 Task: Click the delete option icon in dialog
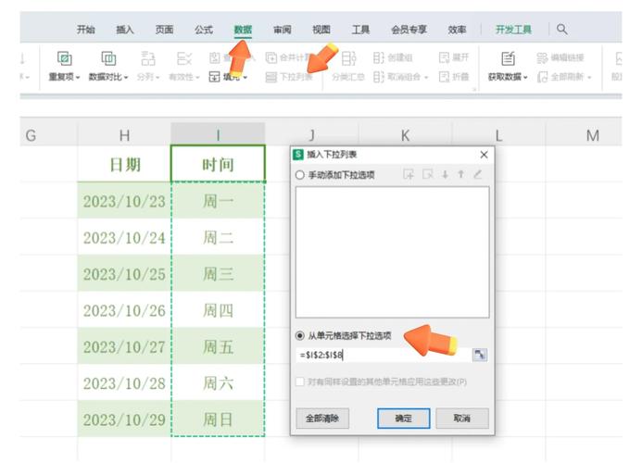[x=427, y=175]
